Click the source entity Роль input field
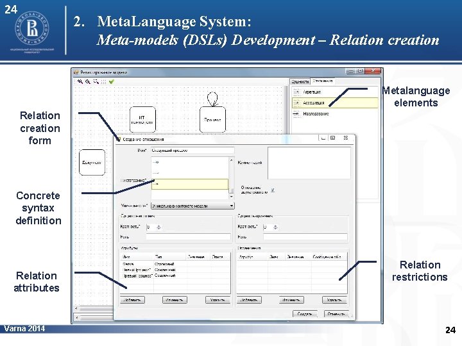The height and width of the screenshot is (346, 462). 189,236
